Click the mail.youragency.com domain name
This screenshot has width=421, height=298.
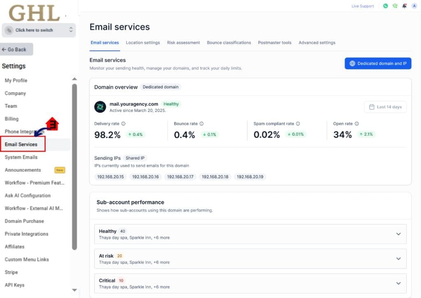(x=134, y=104)
